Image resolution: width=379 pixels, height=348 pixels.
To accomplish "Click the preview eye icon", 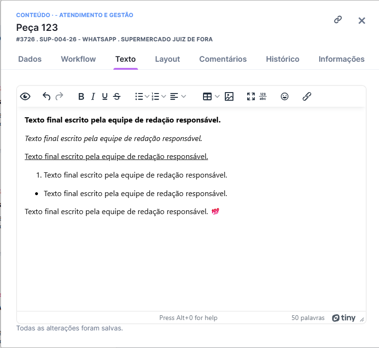I will (x=25, y=96).
